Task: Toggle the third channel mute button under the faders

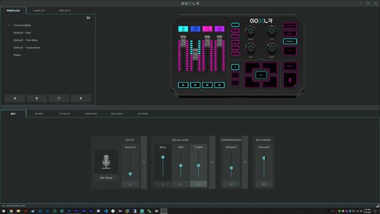Action: (207, 85)
